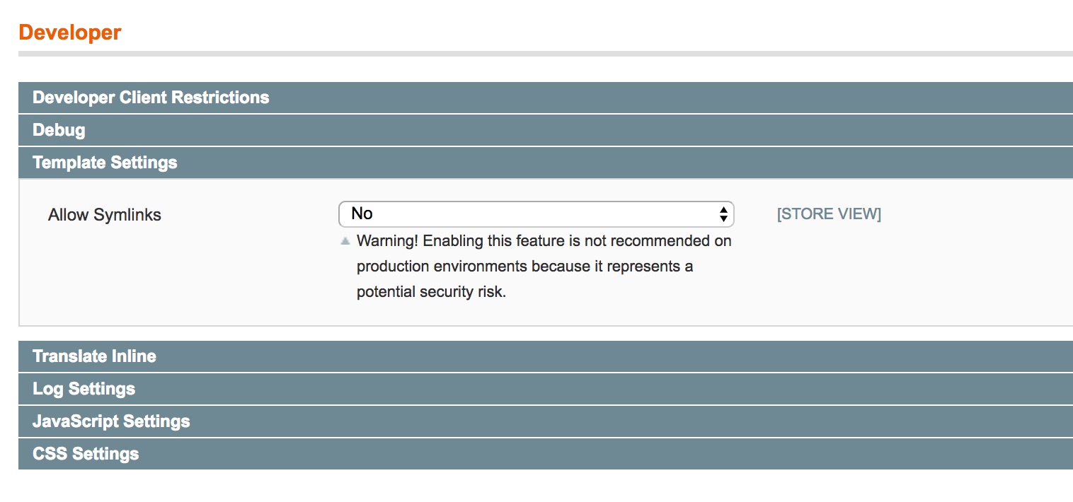Open the Log Settings section
This screenshot has height=502, width=1073.
(x=546, y=389)
